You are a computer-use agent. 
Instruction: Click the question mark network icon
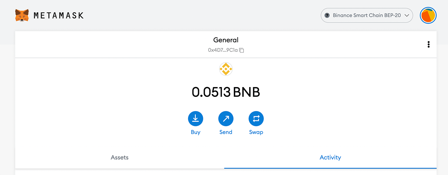tap(327, 15)
